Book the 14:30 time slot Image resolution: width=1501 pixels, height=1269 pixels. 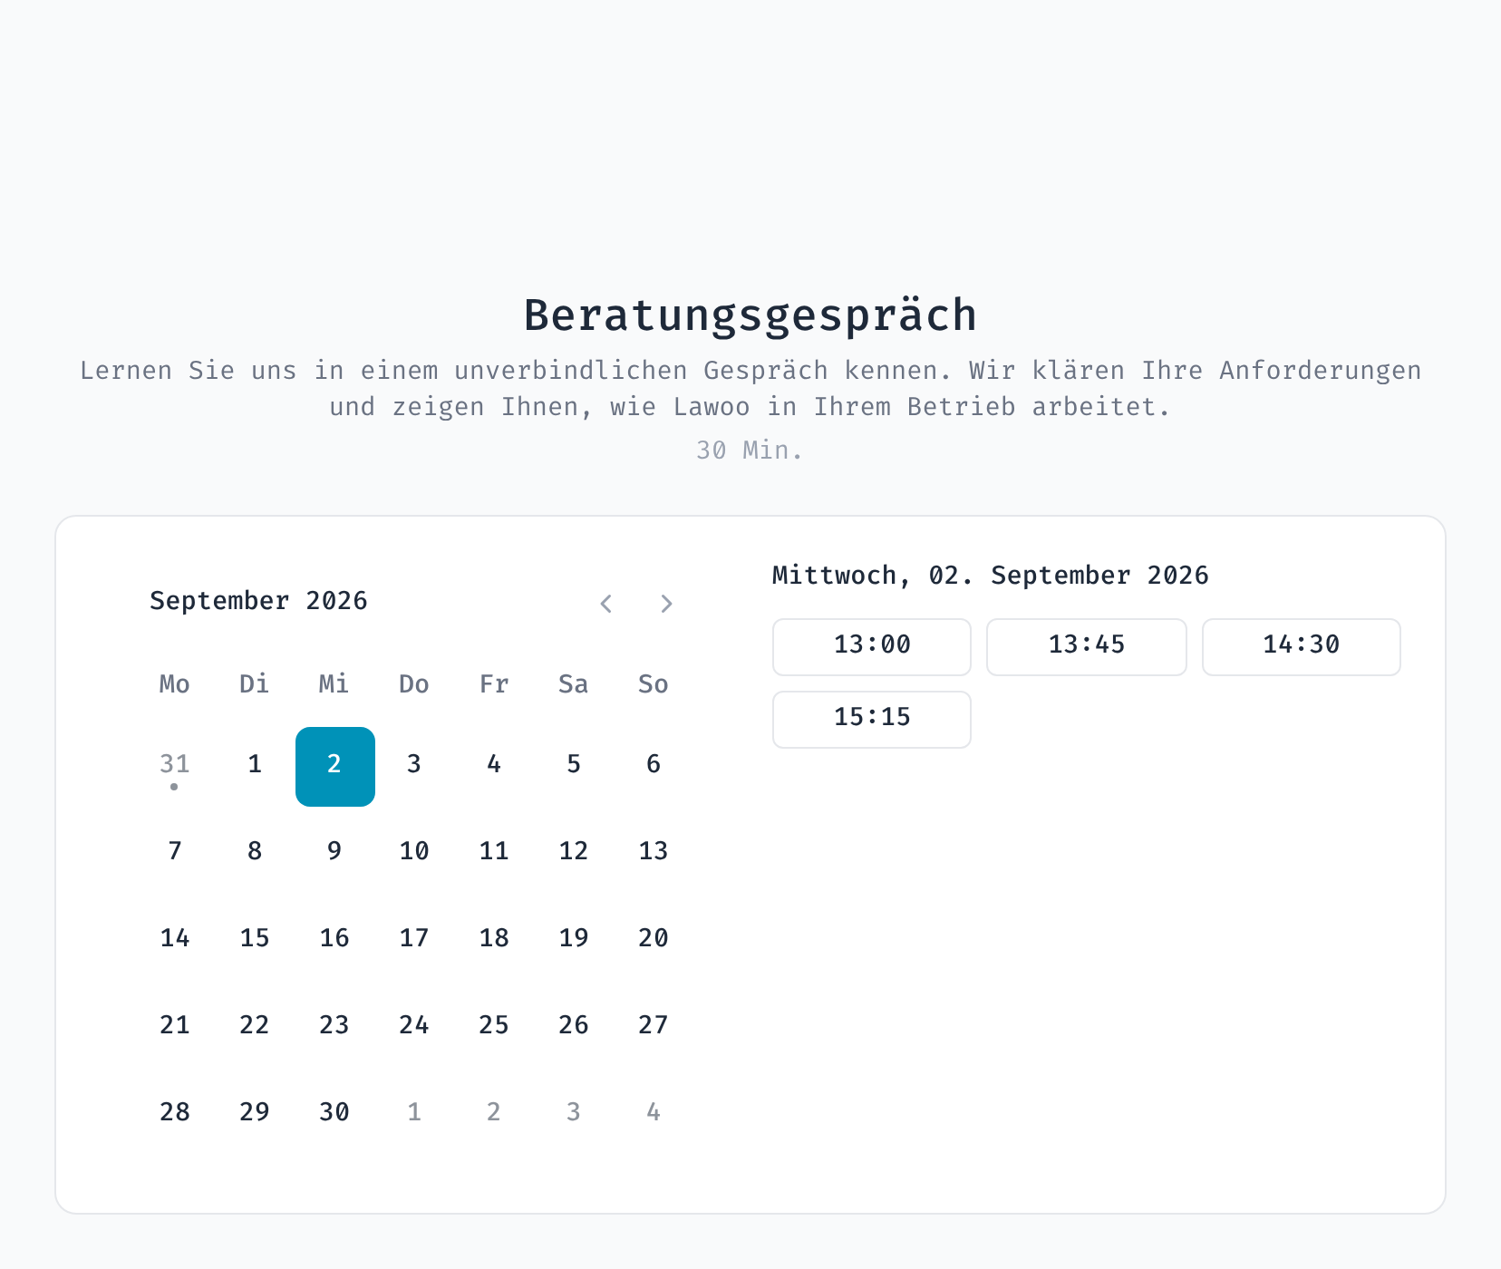[x=1302, y=647]
